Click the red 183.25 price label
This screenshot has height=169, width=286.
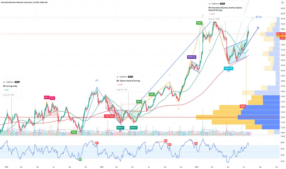(283, 38)
